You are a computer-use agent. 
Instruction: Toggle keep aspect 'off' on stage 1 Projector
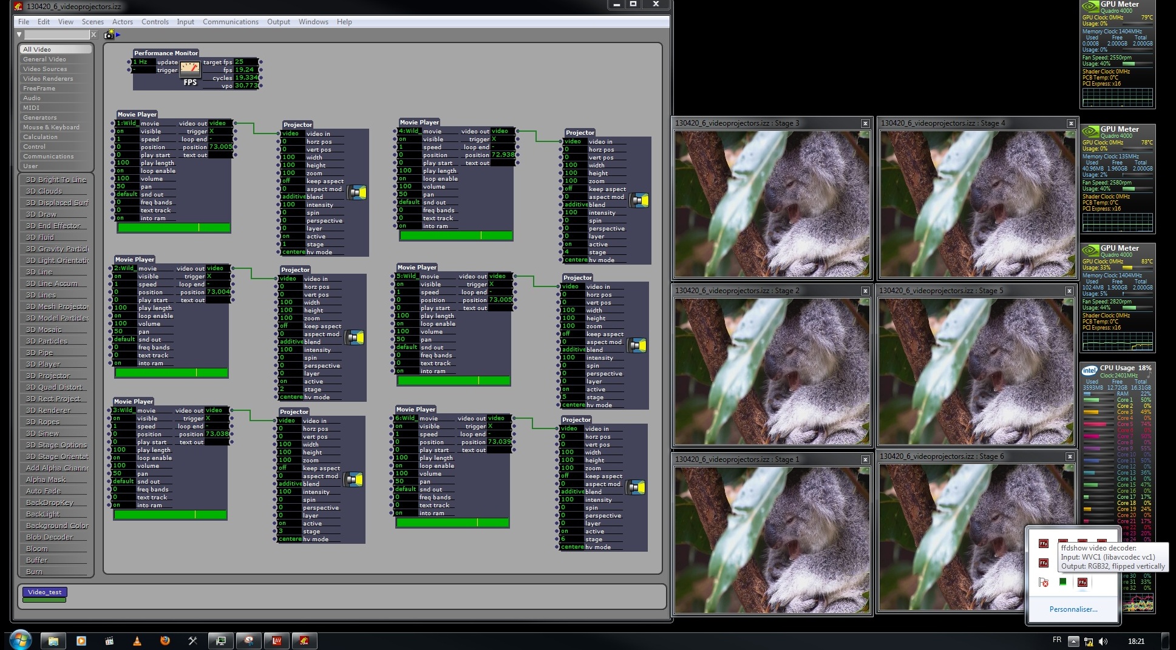[293, 181]
